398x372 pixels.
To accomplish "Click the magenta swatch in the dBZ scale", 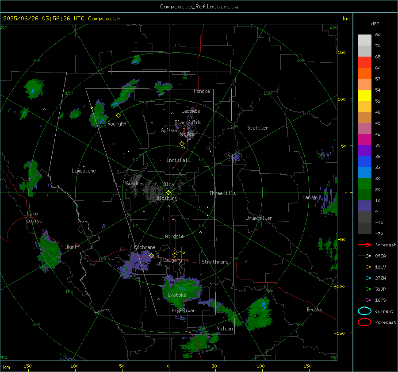I will (x=364, y=139).
